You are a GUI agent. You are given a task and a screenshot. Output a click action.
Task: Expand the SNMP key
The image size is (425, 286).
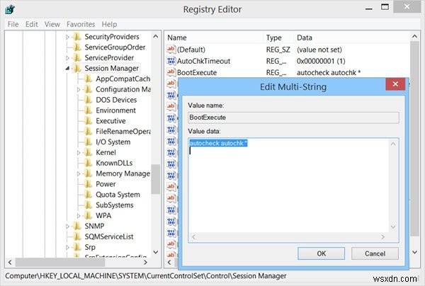(x=67, y=226)
